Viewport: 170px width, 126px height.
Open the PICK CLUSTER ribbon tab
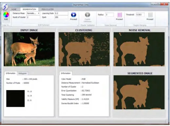(47, 9)
